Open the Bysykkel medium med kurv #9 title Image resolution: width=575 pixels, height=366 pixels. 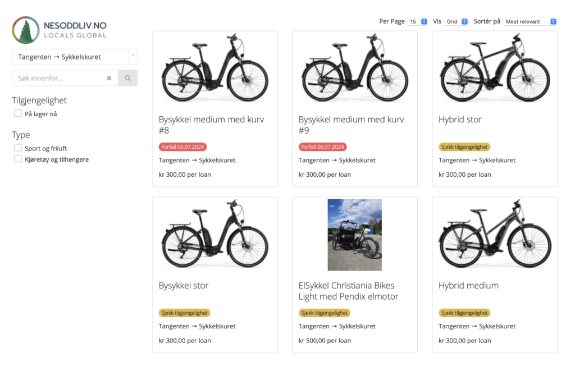(352, 125)
